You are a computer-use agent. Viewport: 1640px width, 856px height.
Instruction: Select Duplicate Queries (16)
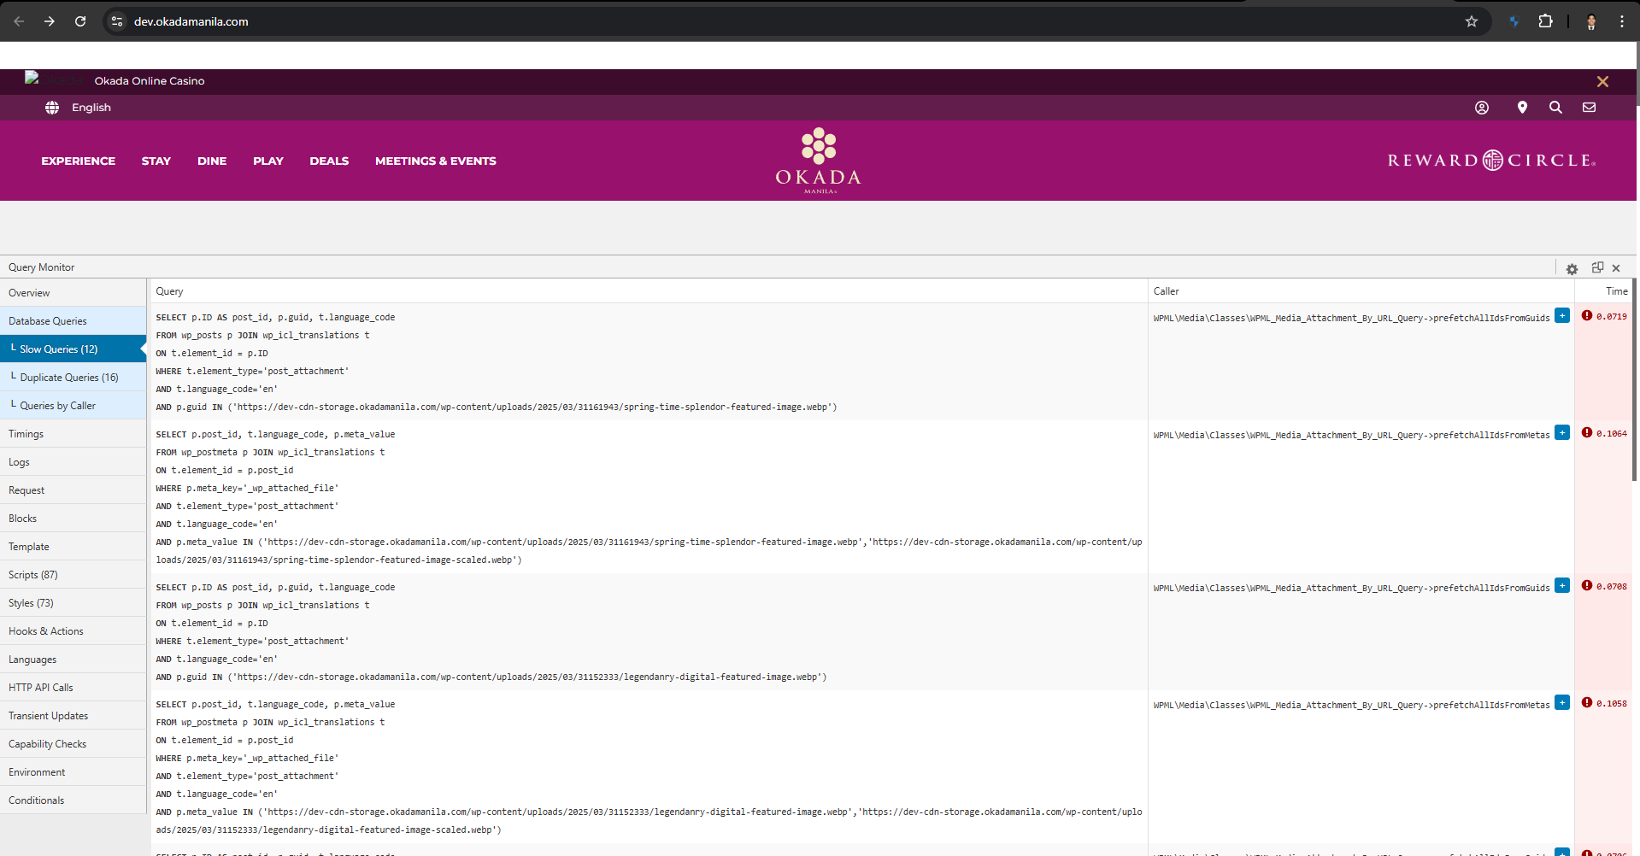pyautogui.click(x=73, y=377)
